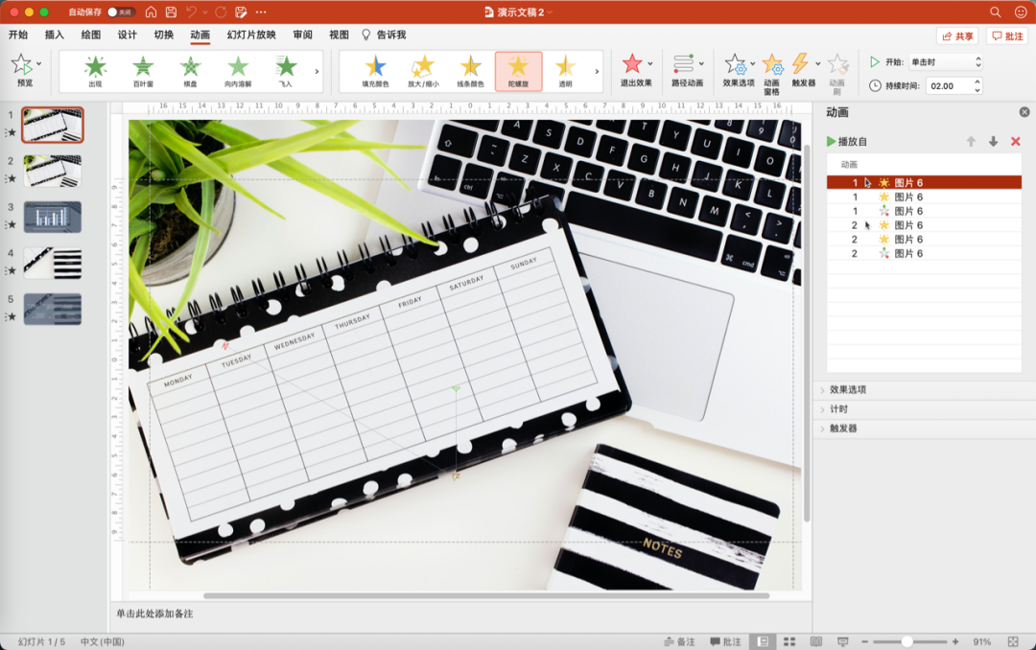The image size is (1036, 650).
Task: Click the 告诉我 search helper
Action: point(384,35)
